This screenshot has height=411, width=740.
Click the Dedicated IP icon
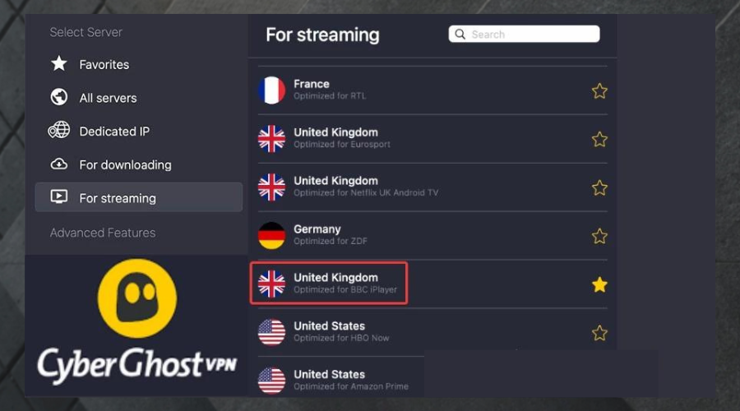click(59, 131)
